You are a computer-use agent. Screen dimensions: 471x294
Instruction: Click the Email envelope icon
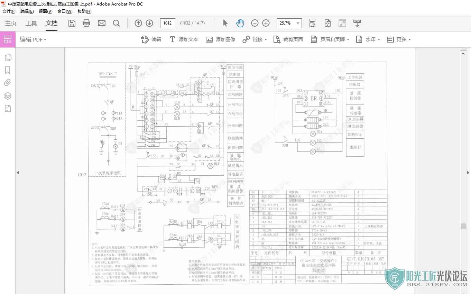101,23
